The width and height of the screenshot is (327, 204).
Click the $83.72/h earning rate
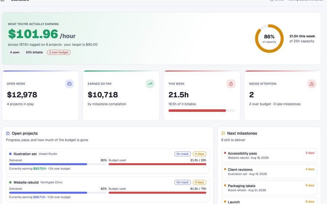click(40, 168)
